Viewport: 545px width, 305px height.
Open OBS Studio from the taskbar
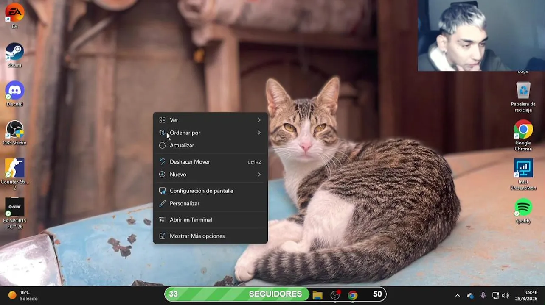(335, 295)
